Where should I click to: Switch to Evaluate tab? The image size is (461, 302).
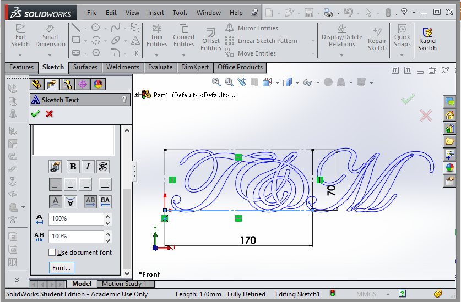pyautogui.click(x=160, y=67)
